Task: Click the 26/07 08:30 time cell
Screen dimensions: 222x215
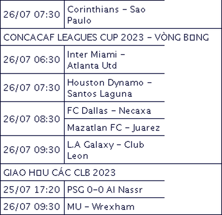Action: pos(32,119)
